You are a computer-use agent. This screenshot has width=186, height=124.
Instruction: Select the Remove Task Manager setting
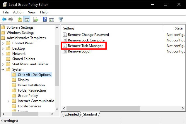click(x=85, y=46)
